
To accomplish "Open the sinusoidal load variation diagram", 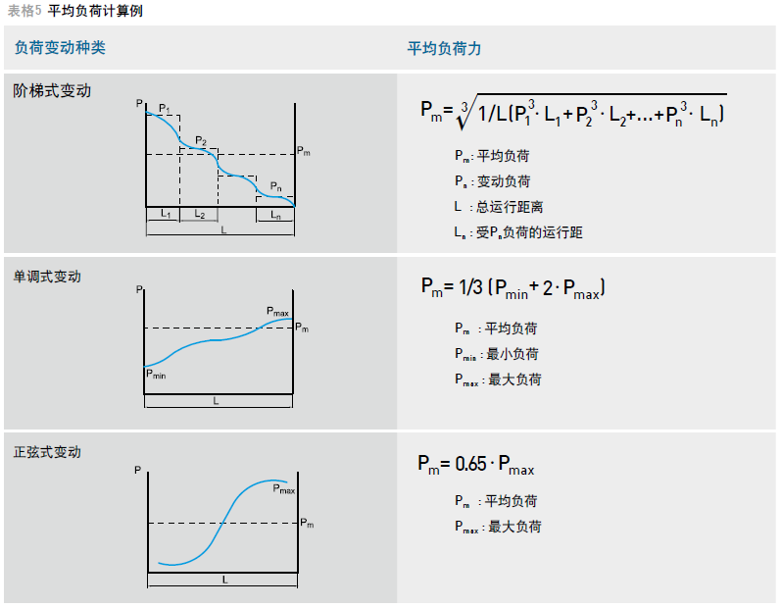I will [x=223, y=523].
